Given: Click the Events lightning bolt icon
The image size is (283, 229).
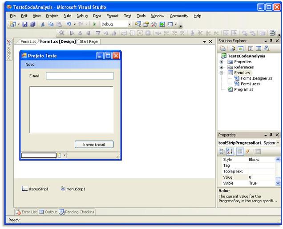Looking at the screenshot, I should tap(247, 152).
